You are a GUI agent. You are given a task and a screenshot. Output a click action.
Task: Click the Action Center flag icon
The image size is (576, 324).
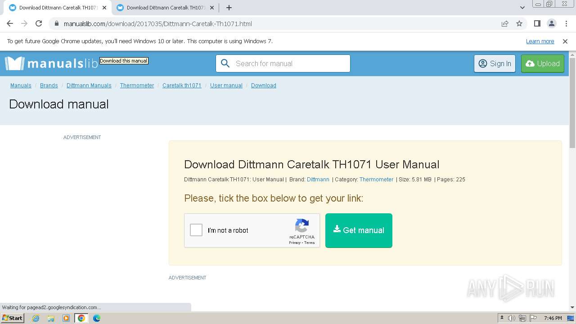(x=532, y=318)
